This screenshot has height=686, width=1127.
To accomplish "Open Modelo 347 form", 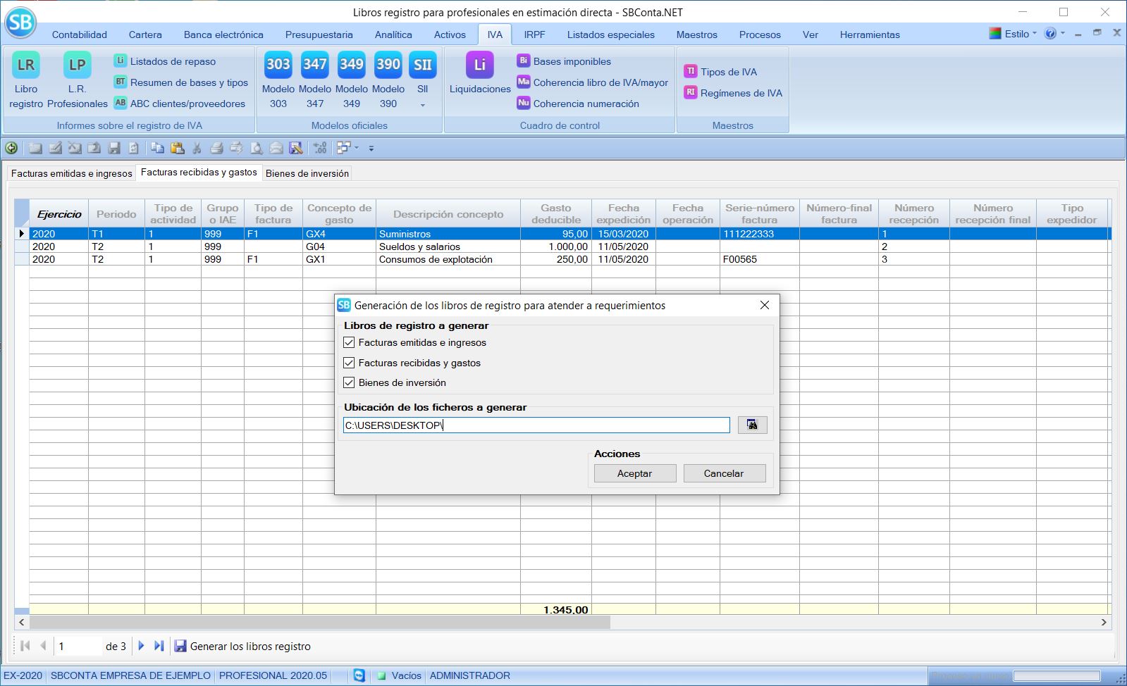I will (315, 66).
